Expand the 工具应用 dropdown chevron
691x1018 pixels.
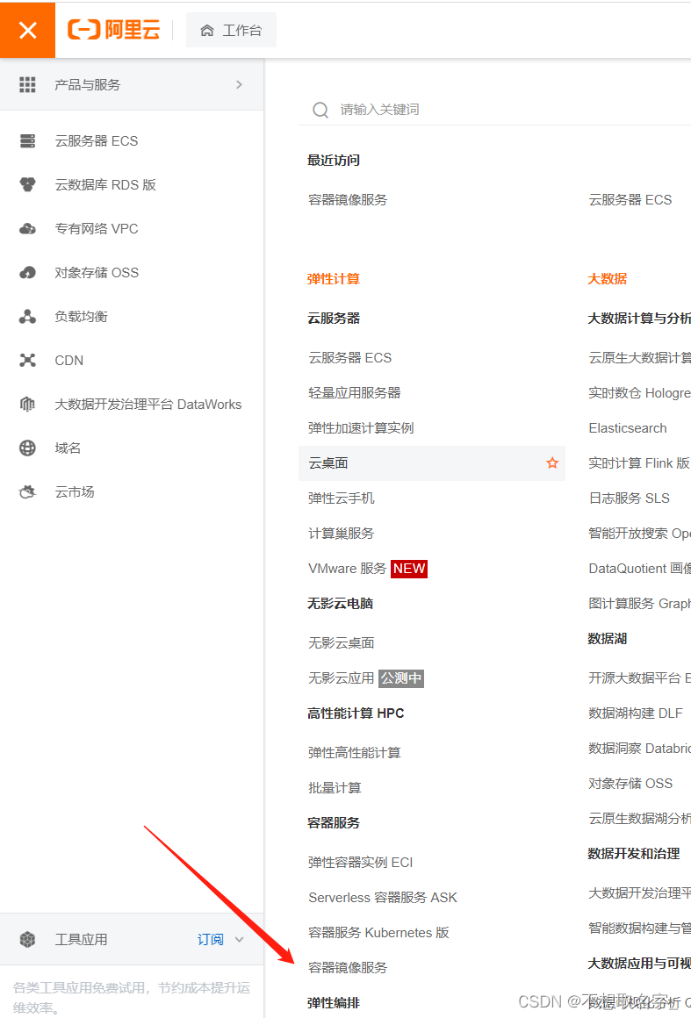[239, 939]
